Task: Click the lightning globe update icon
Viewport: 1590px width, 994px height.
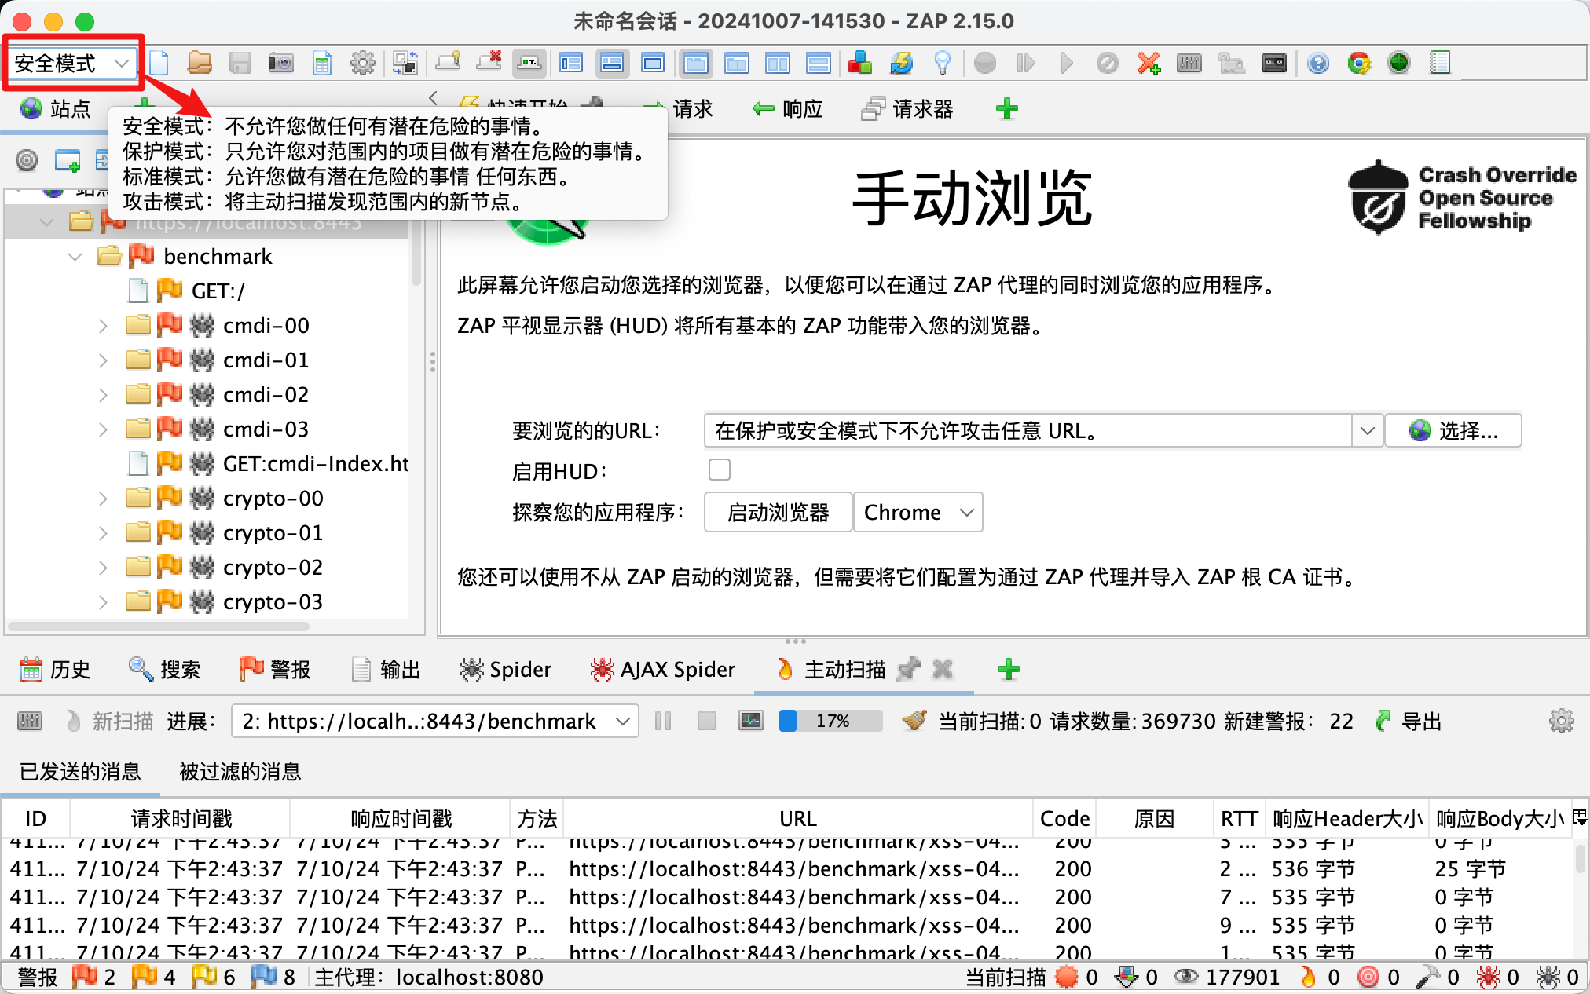Action: pos(901,63)
